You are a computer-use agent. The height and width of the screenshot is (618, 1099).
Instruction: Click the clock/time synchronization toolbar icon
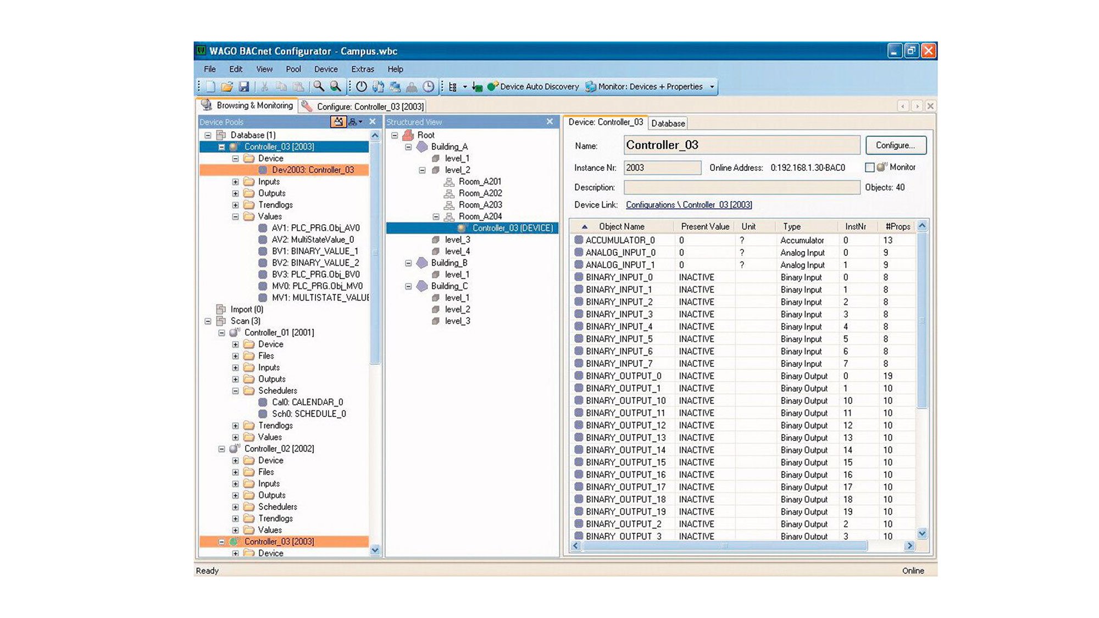tap(428, 87)
